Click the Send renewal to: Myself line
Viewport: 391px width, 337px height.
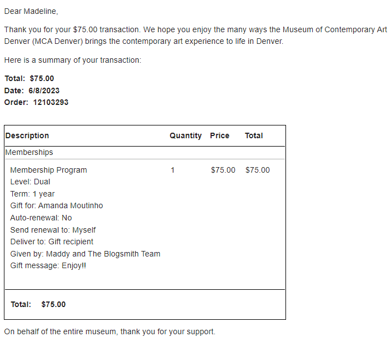tap(53, 230)
